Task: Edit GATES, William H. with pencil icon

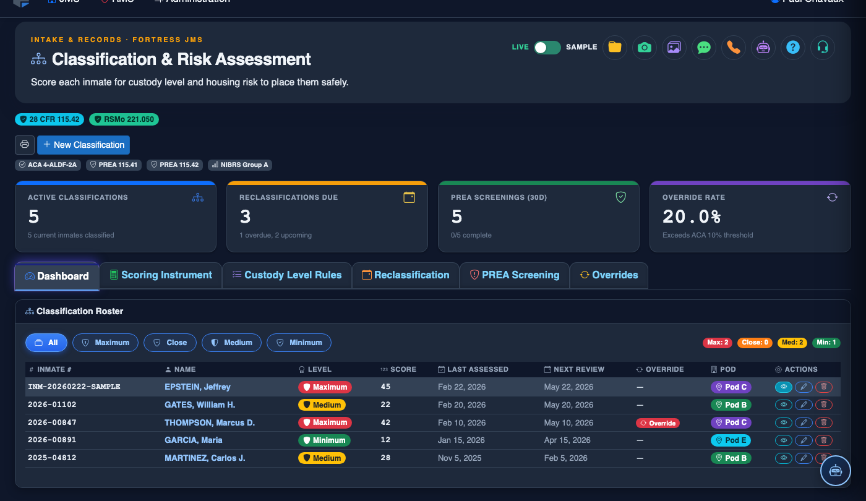Action: pos(804,405)
